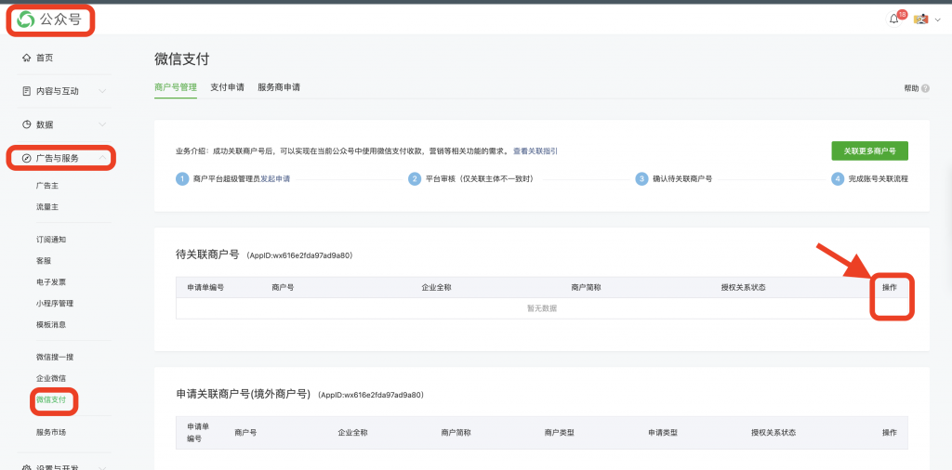Click the 申请关联商户号(境外商户号) heading
This screenshot has height=470, width=952.
pos(244,394)
